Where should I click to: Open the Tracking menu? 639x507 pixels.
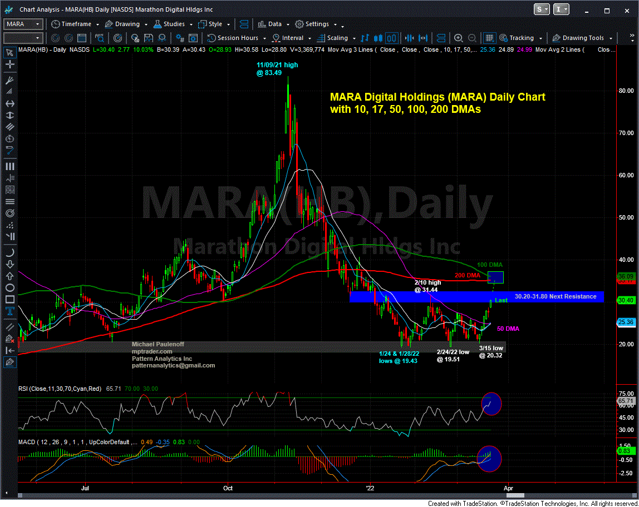pos(521,38)
